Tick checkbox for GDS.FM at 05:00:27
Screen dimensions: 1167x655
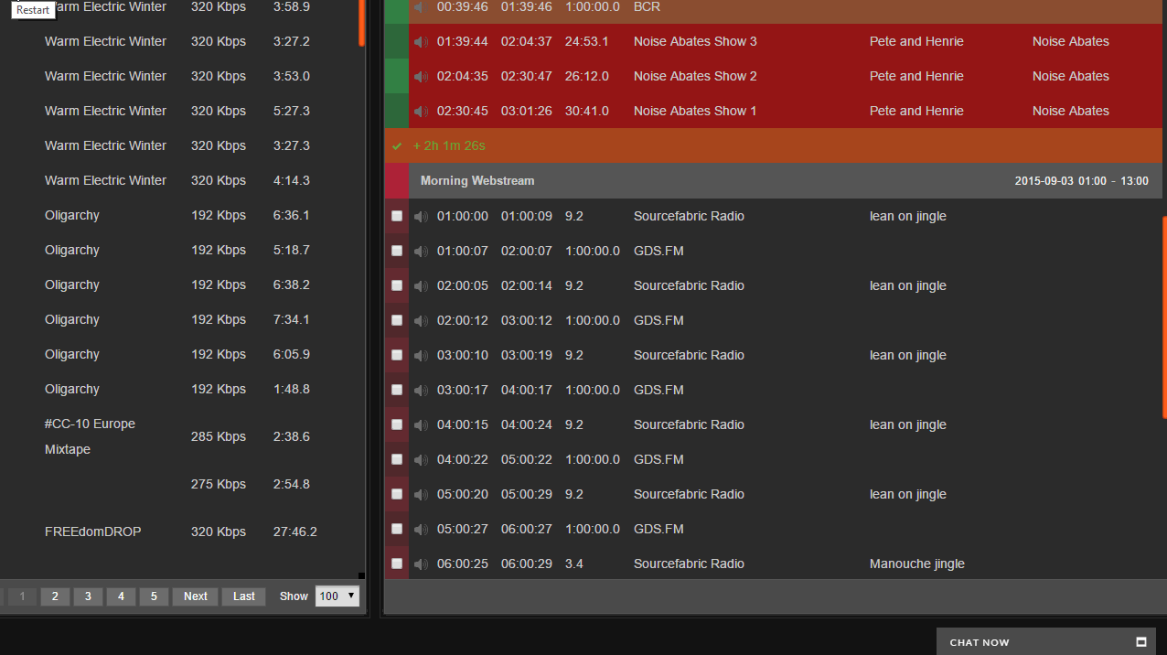397,529
